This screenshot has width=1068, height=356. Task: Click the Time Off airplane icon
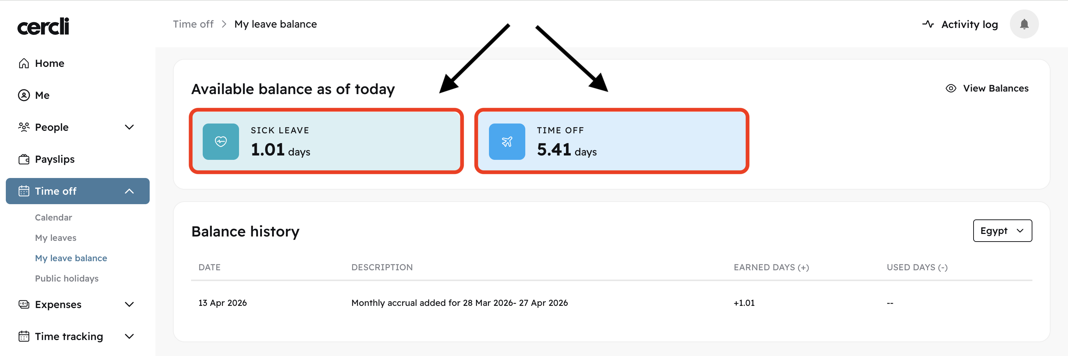click(507, 142)
